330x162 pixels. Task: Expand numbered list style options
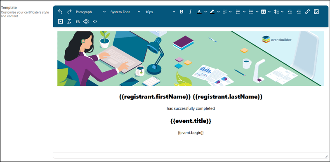coord(244,12)
